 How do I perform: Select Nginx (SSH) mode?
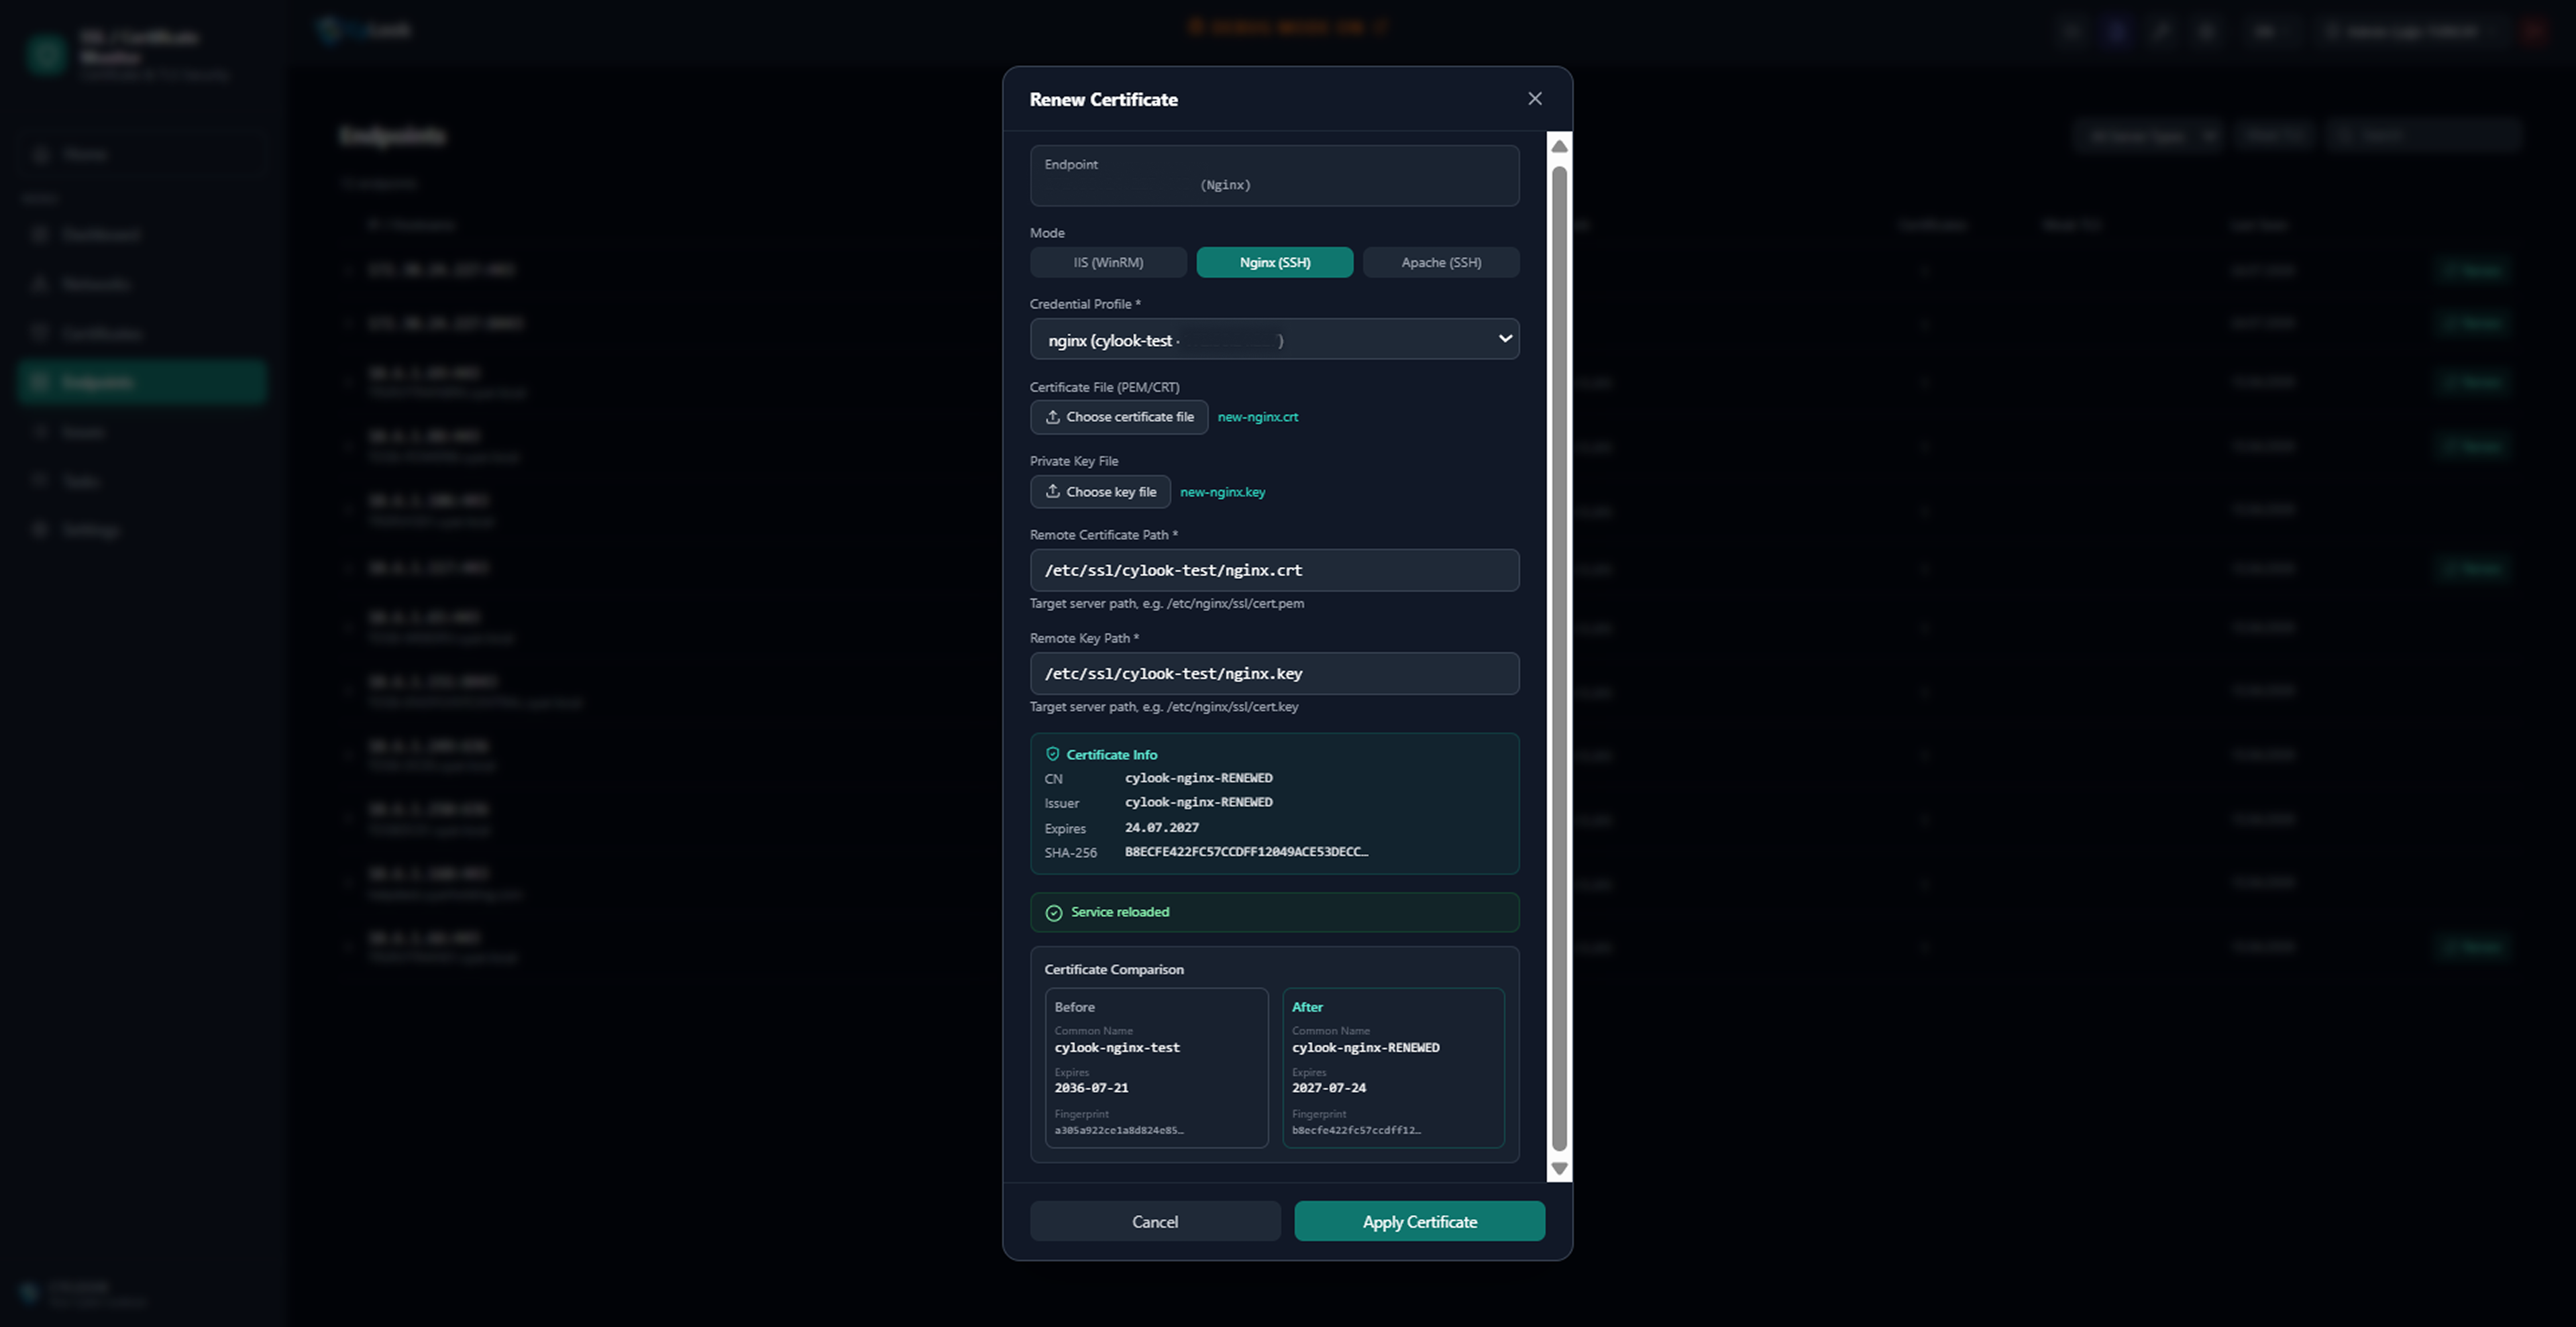click(x=1275, y=262)
